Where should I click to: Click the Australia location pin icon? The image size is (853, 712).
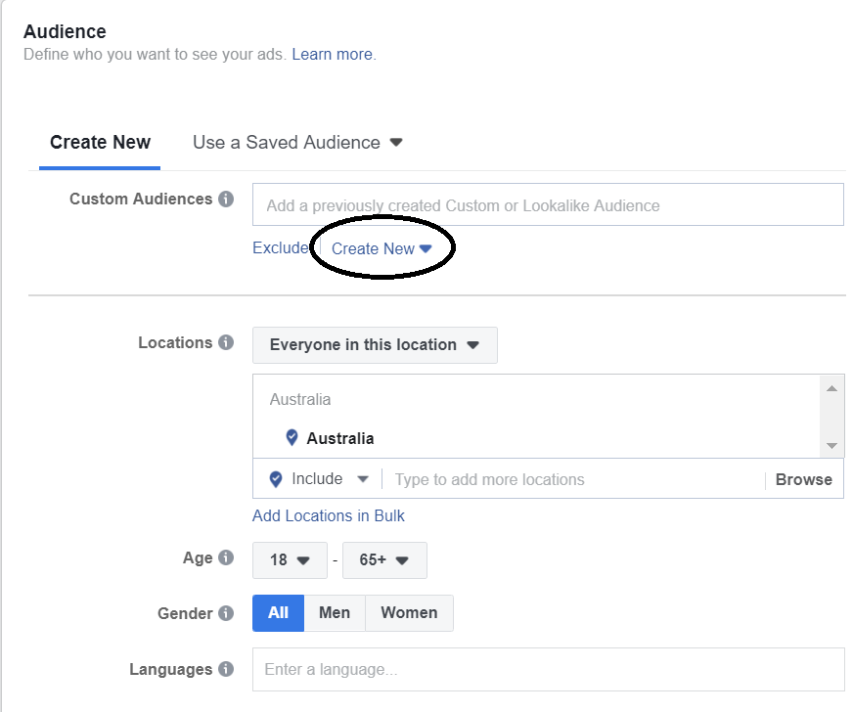tap(292, 437)
